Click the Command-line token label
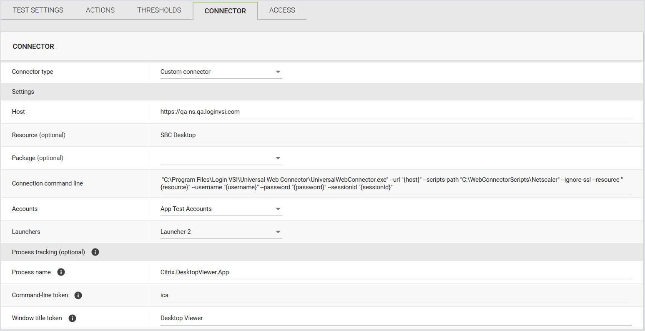Screen dimensions: 645x331 [x=40, y=295]
